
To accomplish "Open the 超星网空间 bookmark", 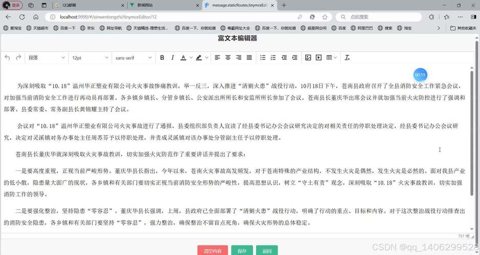I will pos(313,28).
